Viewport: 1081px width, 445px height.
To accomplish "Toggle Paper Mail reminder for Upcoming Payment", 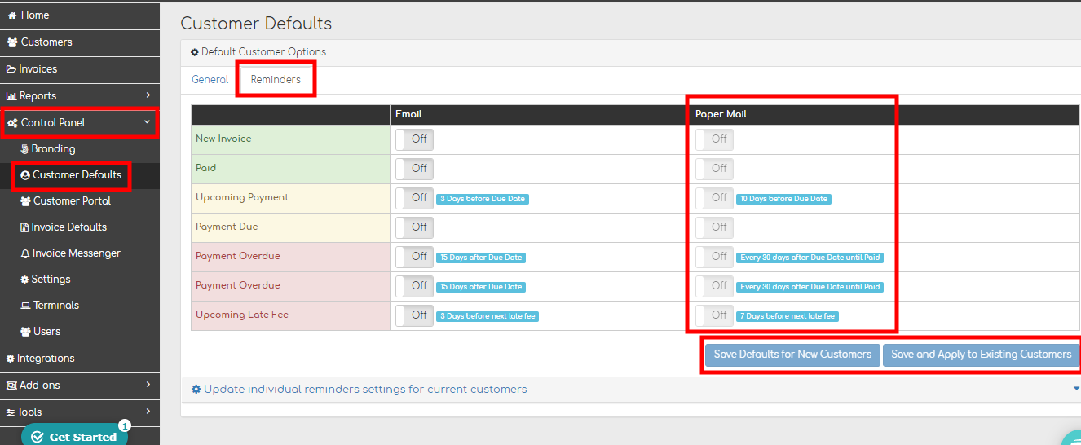I will 714,198.
